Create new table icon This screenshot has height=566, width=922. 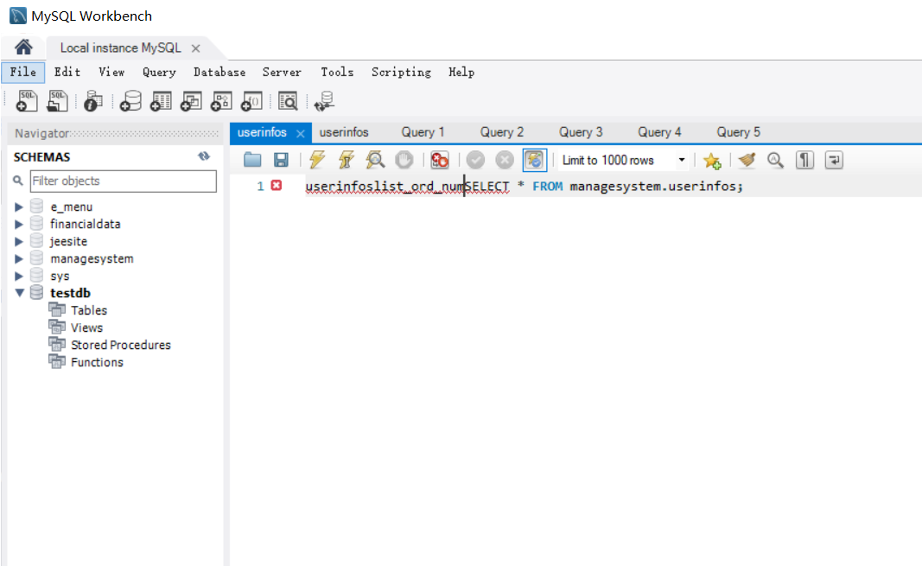(x=161, y=101)
